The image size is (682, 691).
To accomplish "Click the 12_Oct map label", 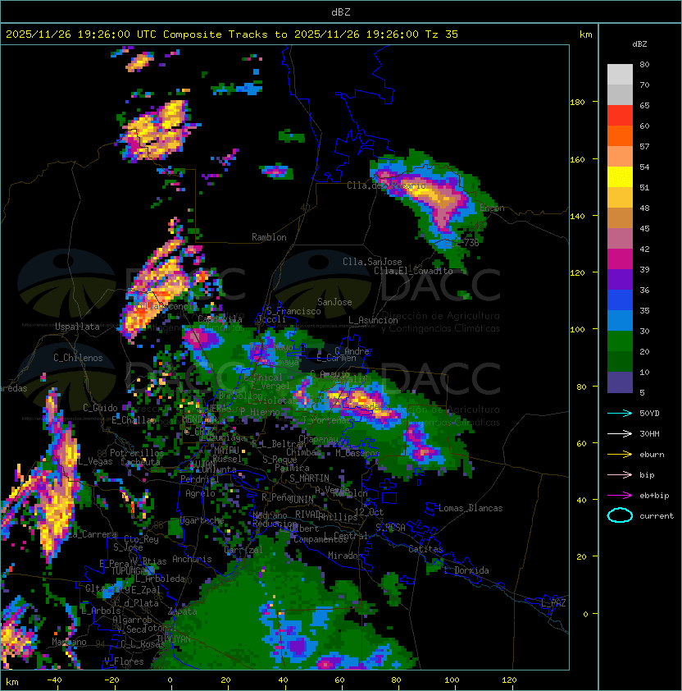I will [369, 512].
